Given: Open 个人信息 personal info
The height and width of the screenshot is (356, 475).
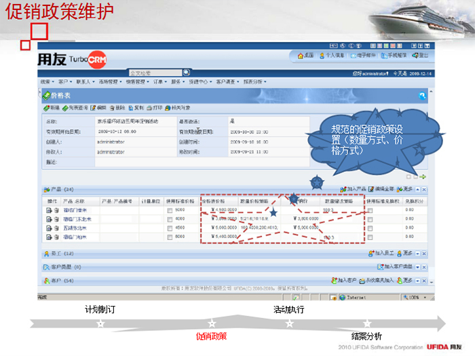Looking at the screenshot, I should tap(332, 55).
